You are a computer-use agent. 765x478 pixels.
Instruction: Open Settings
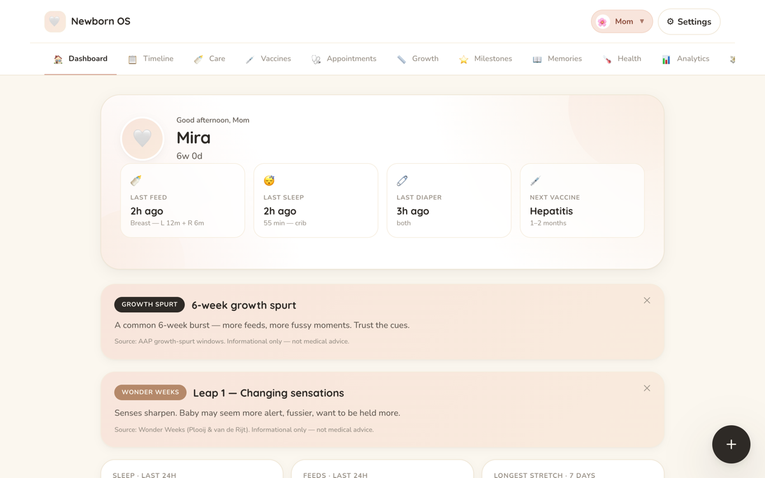pos(689,22)
